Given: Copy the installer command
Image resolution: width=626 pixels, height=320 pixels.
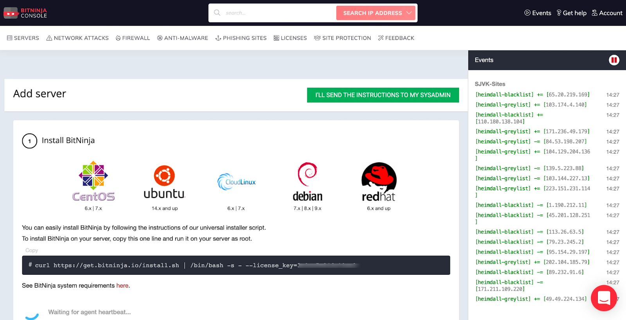Looking at the screenshot, I should [32, 250].
